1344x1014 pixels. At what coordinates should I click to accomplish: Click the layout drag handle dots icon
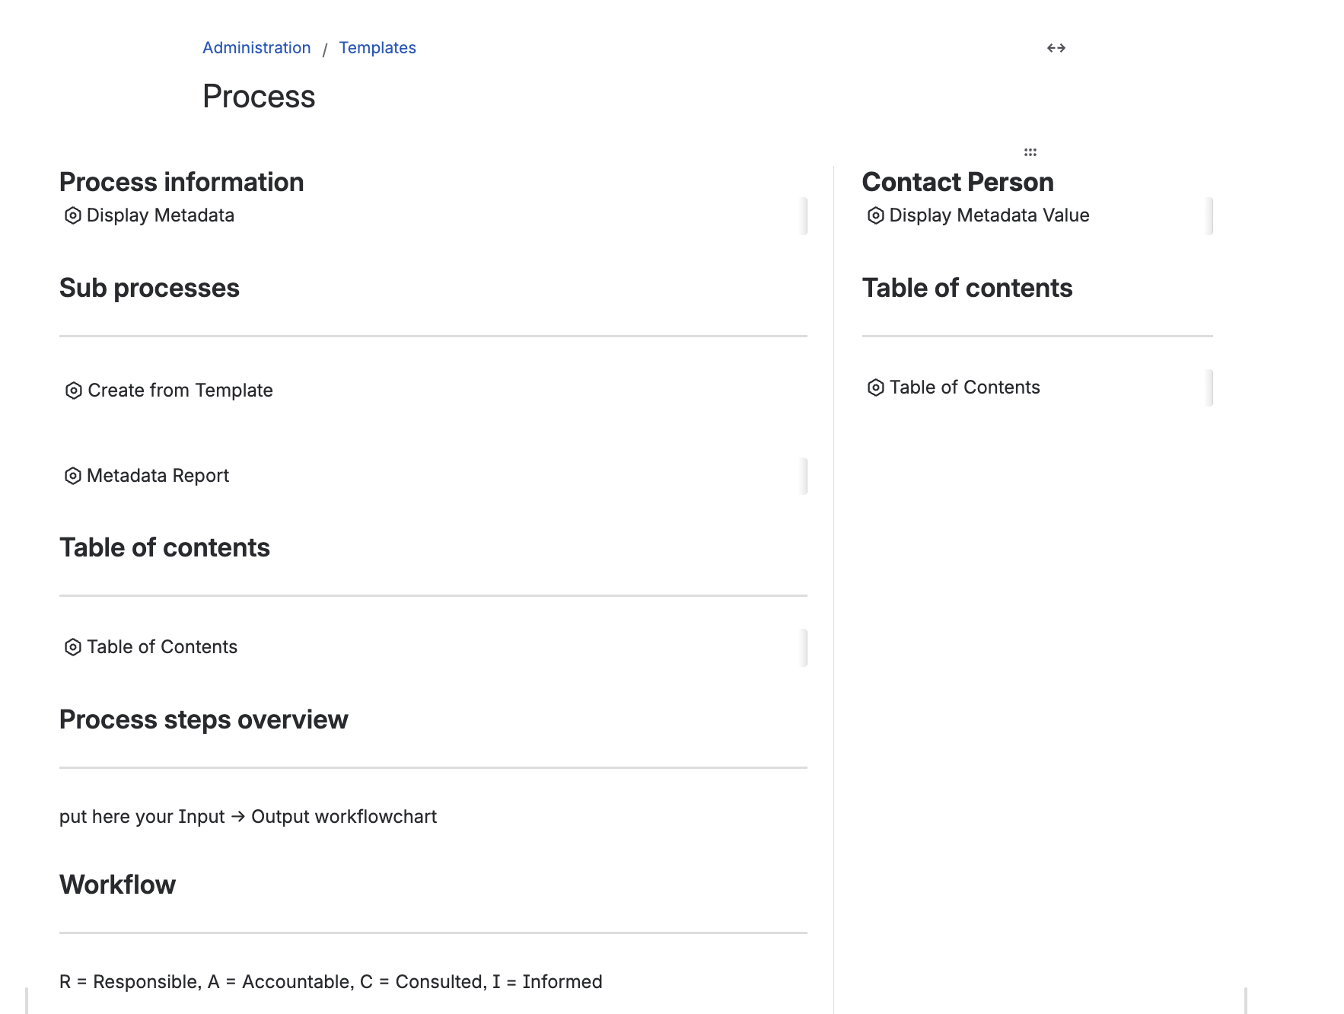(x=1030, y=152)
